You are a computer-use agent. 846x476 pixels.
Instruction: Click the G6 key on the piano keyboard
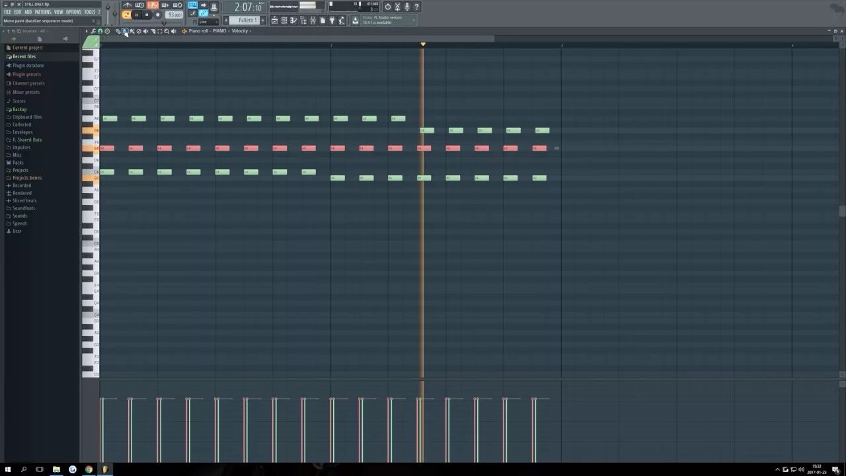(91, 130)
